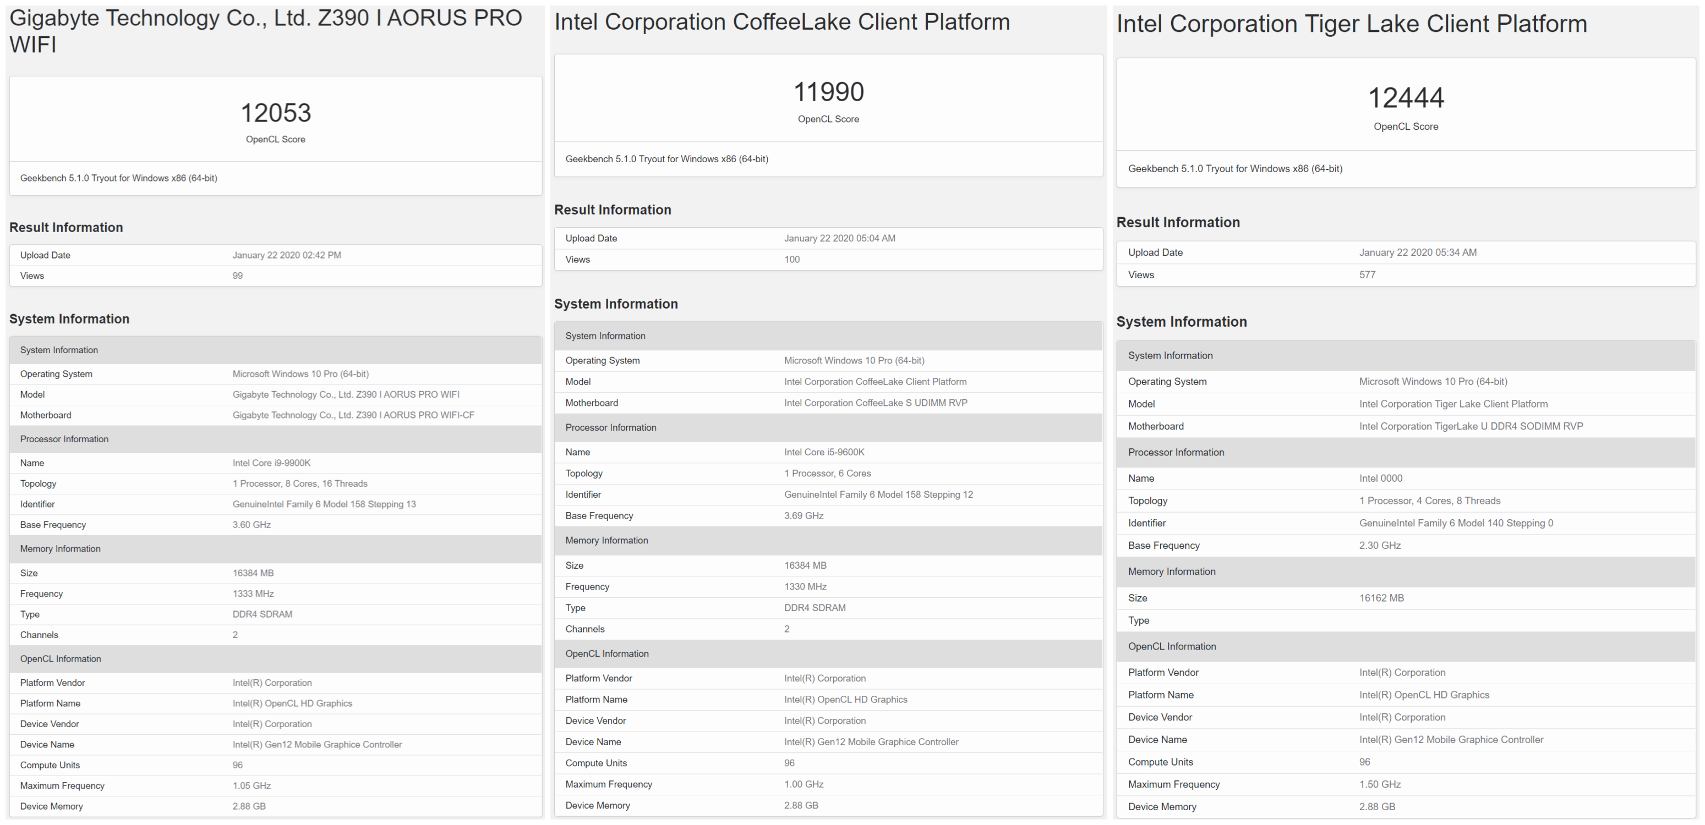Click Gigabyte panel's Processor Information section header
This screenshot has width=1705, height=825.
click(275, 439)
